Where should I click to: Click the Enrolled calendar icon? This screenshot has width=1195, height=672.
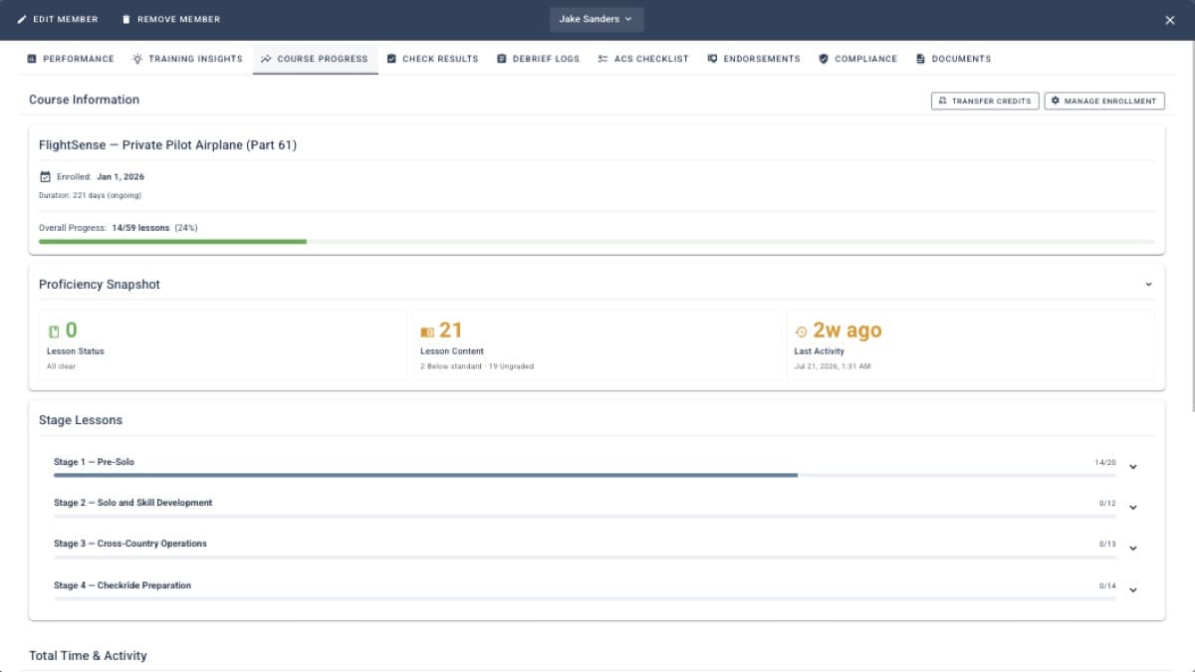[x=45, y=177]
